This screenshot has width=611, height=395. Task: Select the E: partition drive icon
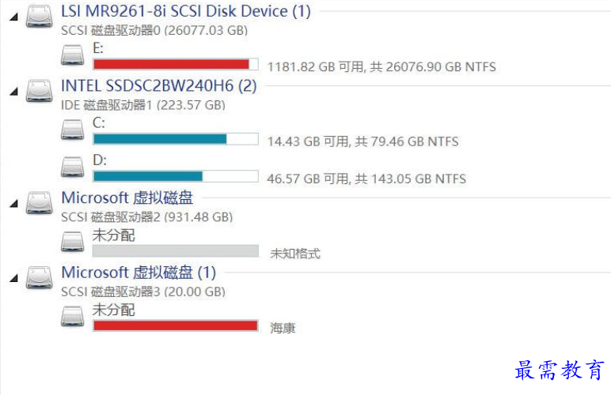pyautogui.click(x=73, y=55)
